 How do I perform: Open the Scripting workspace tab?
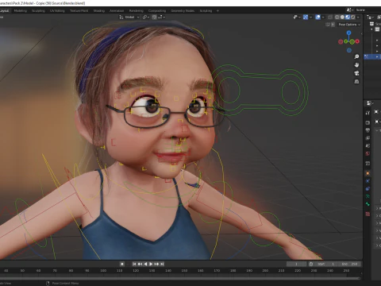coord(206,11)
